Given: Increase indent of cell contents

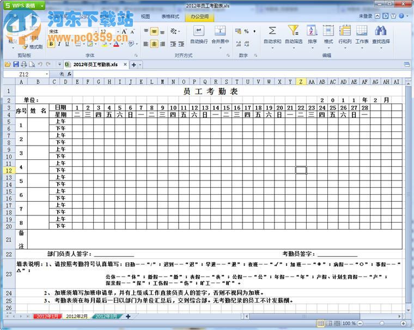Looking at the screenshot, I should pyautogui.click(x=181, y=44).
